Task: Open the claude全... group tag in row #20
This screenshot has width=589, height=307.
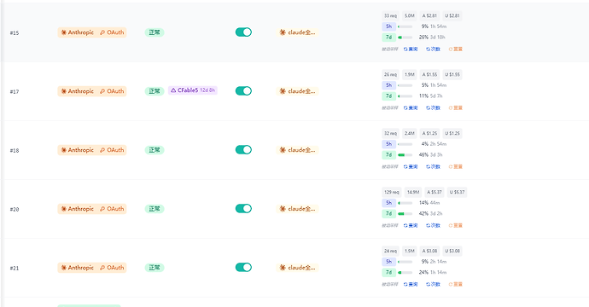Action: click(x=297, y=209)
